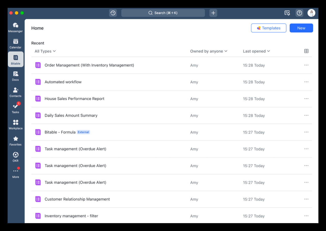The image size is (326, 231).
Task: Open the OKR sidebar icon
Action: click(16, 157)
